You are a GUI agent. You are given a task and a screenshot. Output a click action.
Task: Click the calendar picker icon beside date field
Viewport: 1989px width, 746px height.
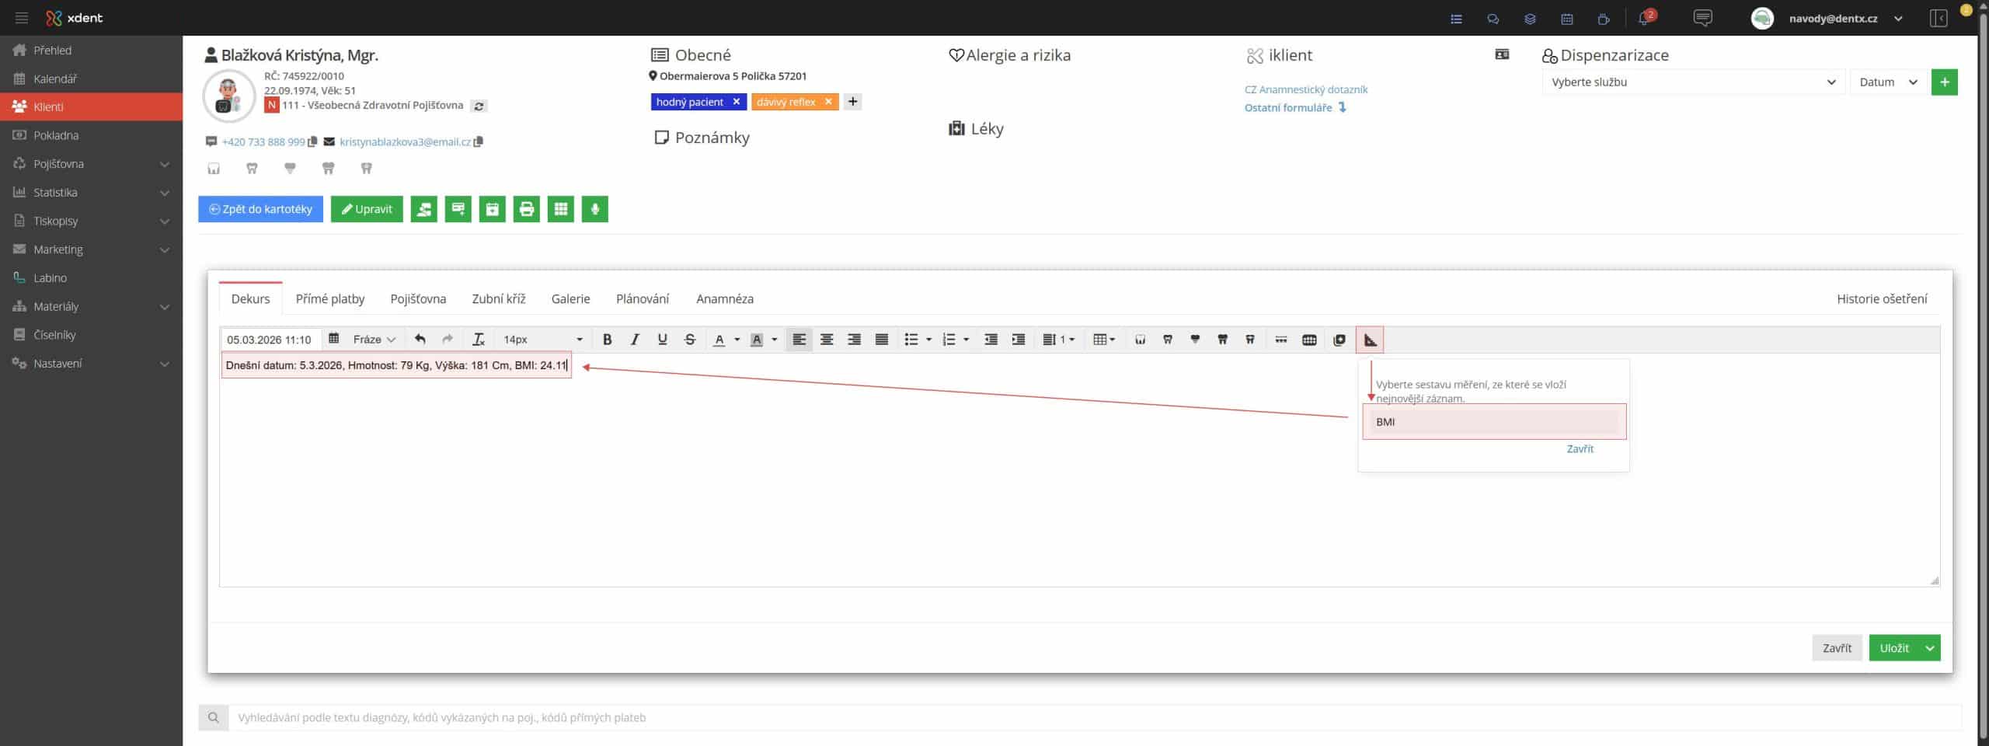(334, 339)
